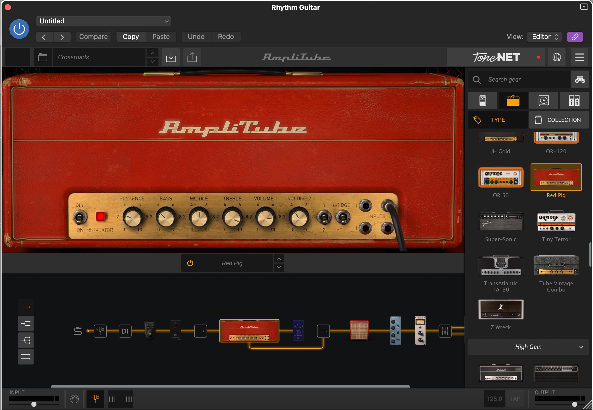The image size is (593, 410).
Task: Select the wah pedal in signal chain
Action: click(150, 330)
